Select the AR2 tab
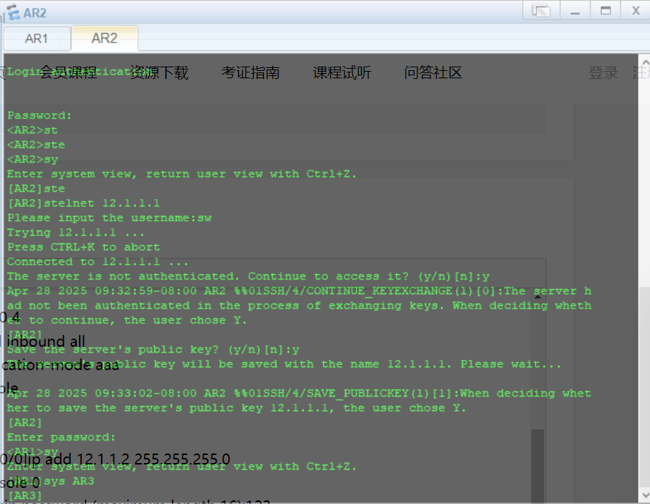 [x=105, y=38]
